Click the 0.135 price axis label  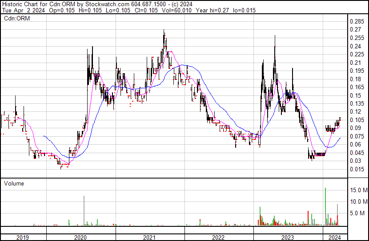357,103
